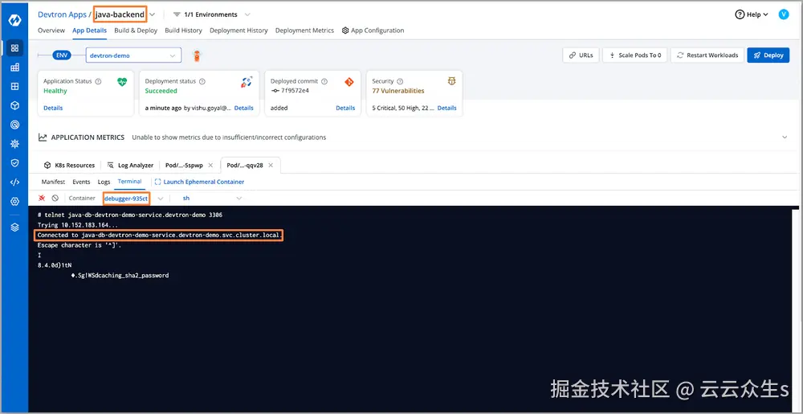Open Details link under Security card
Screen dimensions: 803x414
point(447,108)
